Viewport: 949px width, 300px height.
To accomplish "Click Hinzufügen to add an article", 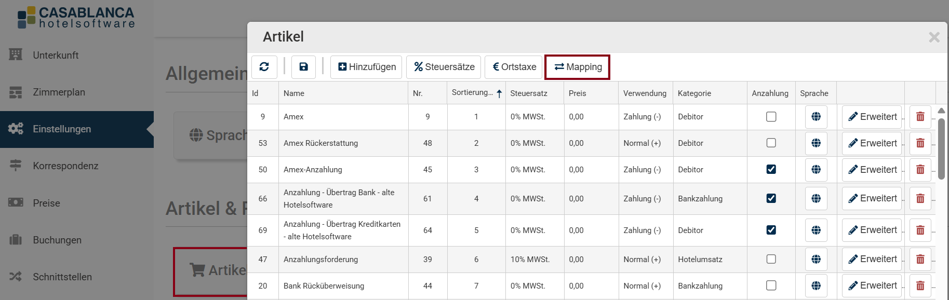I will coord(366,67).
